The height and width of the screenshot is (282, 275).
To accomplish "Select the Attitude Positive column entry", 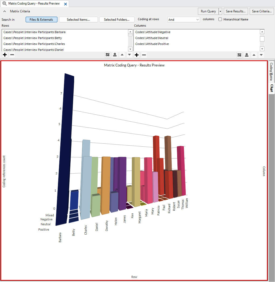I will tap(197, 44).
